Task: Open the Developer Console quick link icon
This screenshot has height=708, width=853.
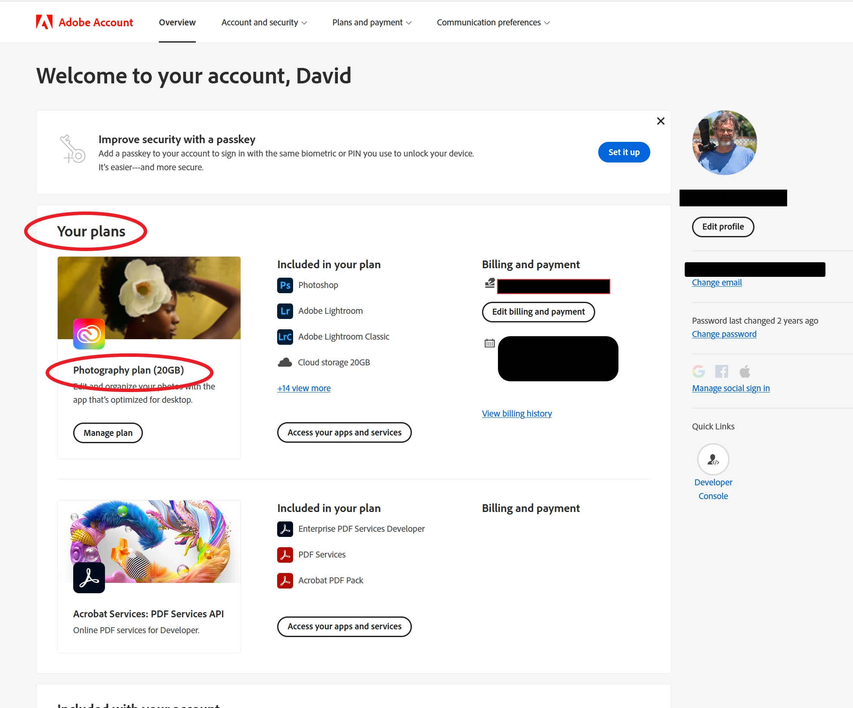Action: [713, 459]
